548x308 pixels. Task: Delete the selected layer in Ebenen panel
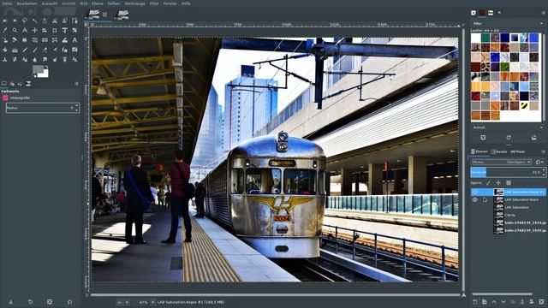click(x=541, y=302)
